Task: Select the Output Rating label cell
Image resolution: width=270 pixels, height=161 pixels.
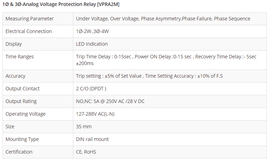Action: tap(21, 101)
